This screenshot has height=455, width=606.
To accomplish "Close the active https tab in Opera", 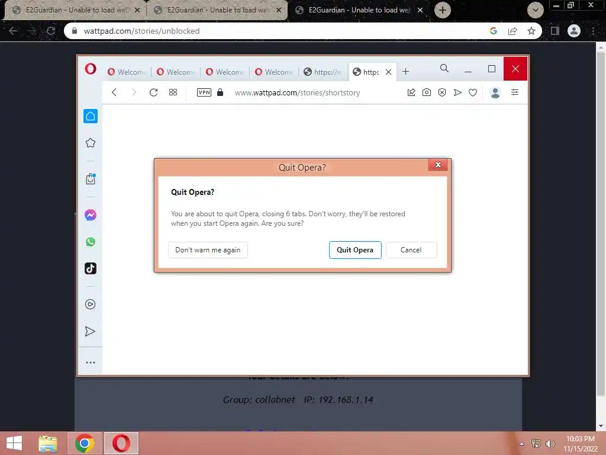I will click(x=389, y=72).
